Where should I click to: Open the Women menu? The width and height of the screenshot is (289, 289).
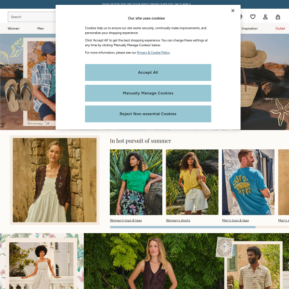(13, 28)
